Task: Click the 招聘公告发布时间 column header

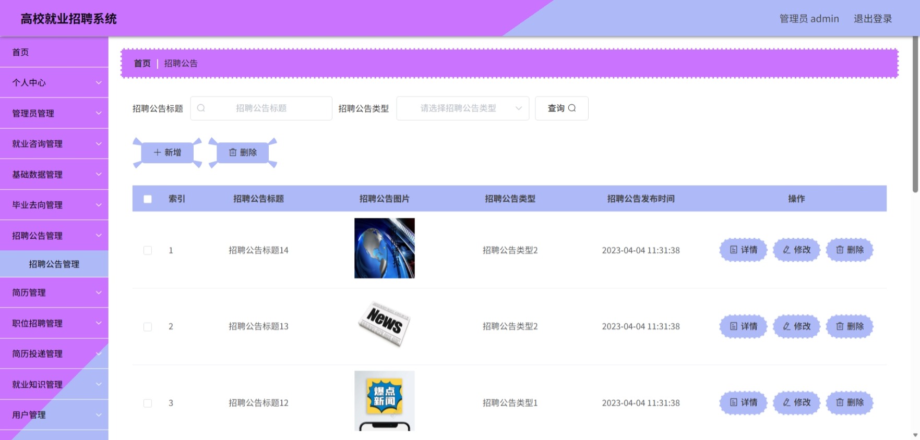Action: pos(641,199)
